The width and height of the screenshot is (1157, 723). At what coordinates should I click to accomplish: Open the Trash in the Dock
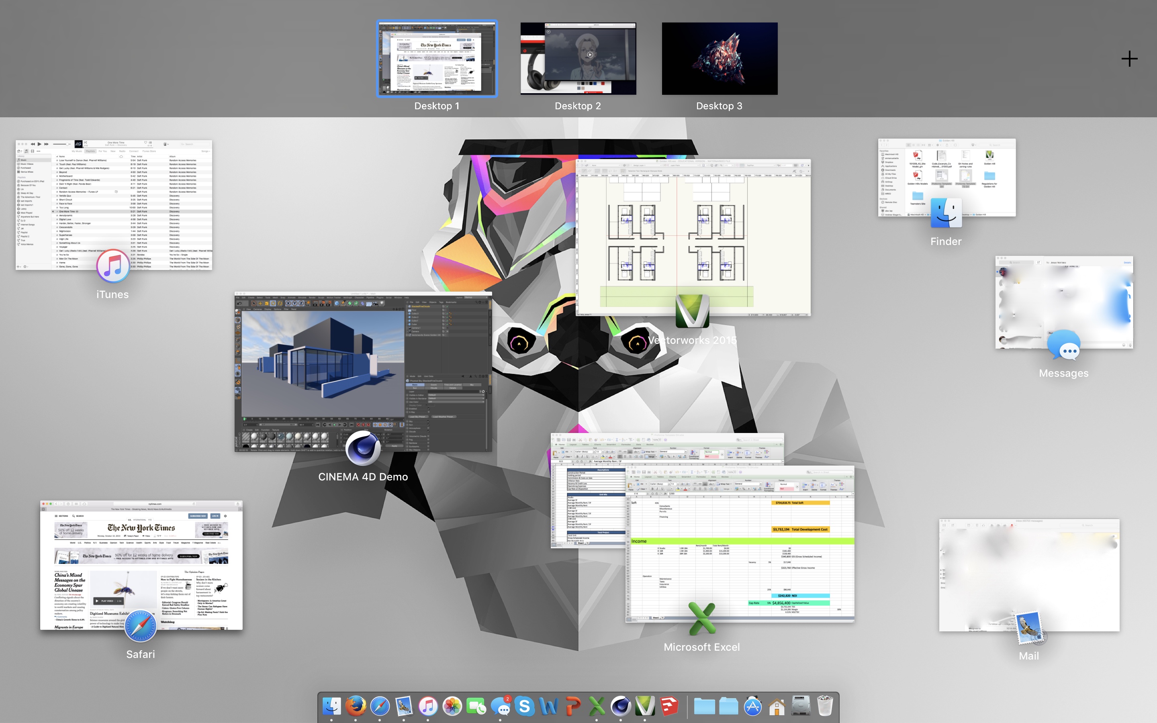click(x=825, y=706)
